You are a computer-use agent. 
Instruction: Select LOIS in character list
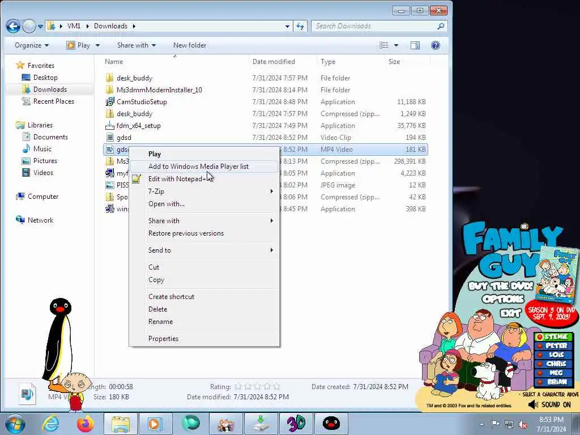[x=553, y=355]
